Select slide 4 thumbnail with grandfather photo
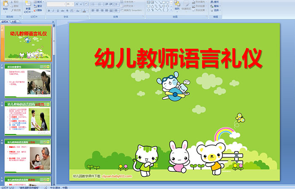Viewport: 295px width, 189px height. (28, 156)
